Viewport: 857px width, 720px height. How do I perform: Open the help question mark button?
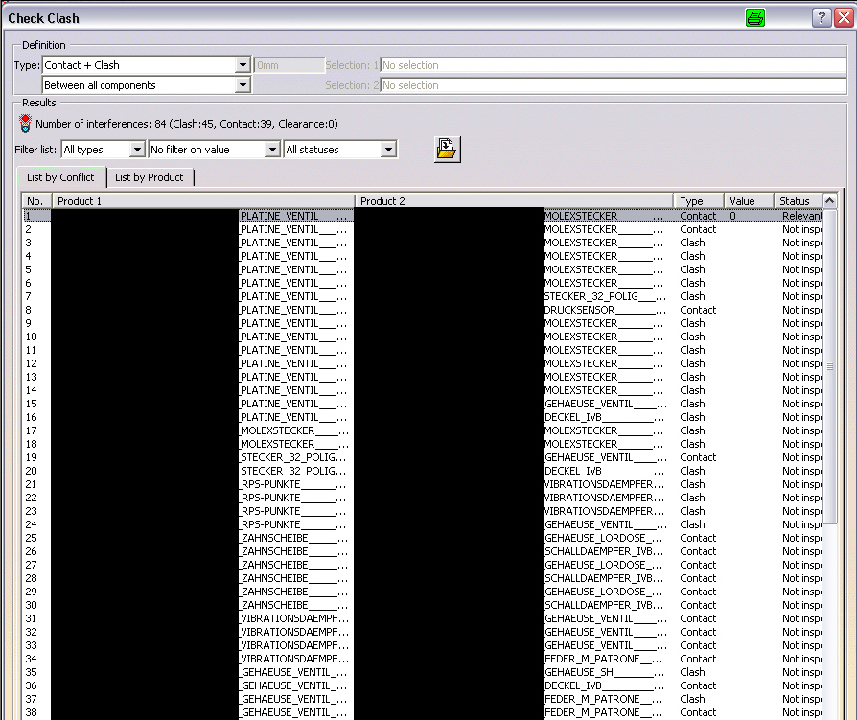[821, 18]
